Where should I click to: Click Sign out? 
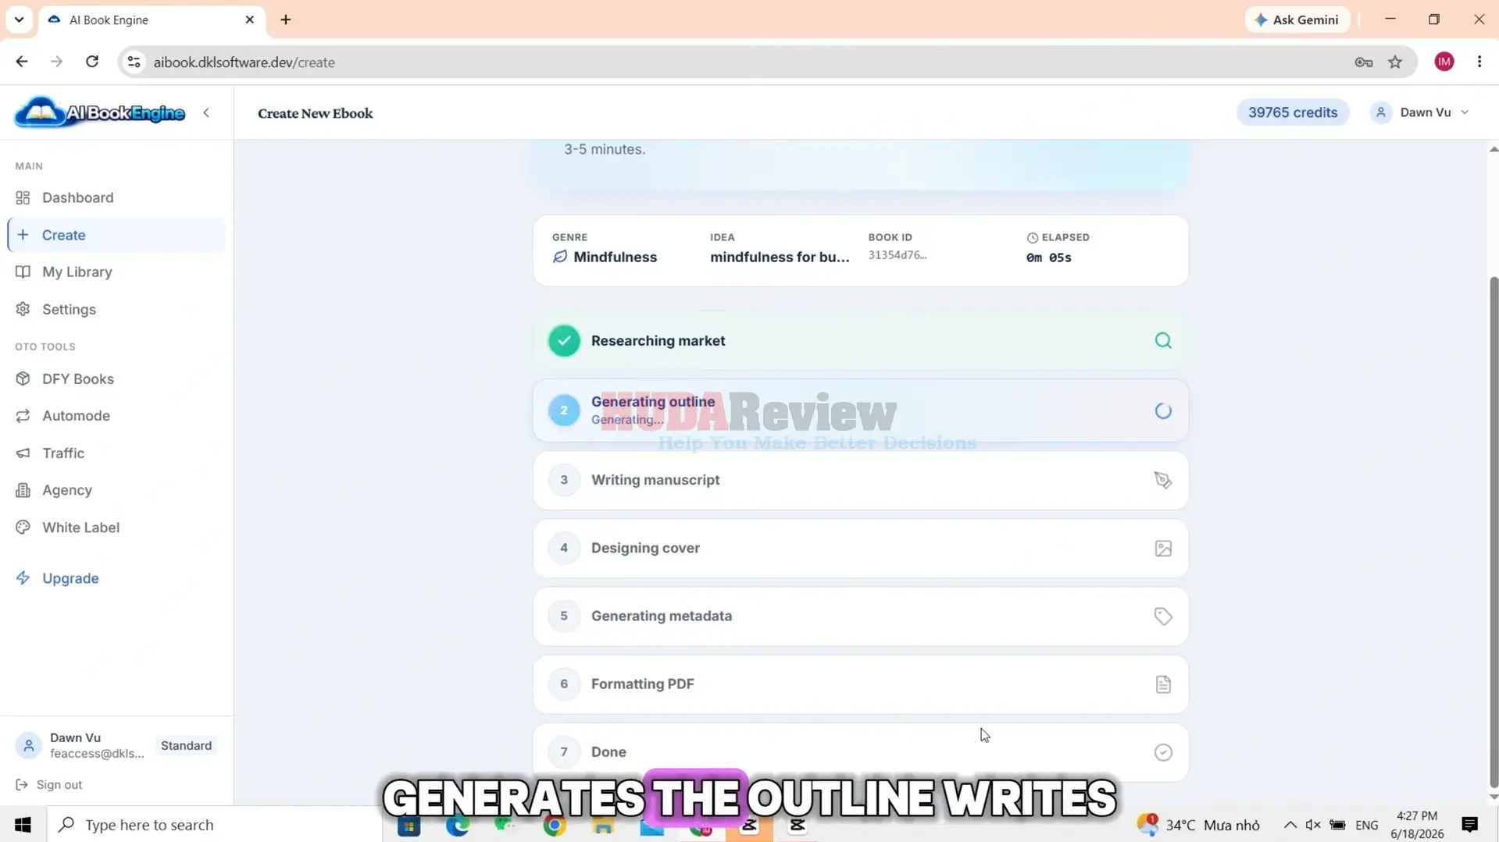pos(49,784)
